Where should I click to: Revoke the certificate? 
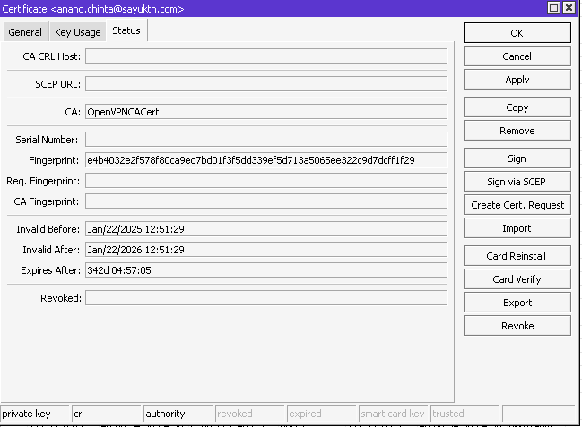517,326
